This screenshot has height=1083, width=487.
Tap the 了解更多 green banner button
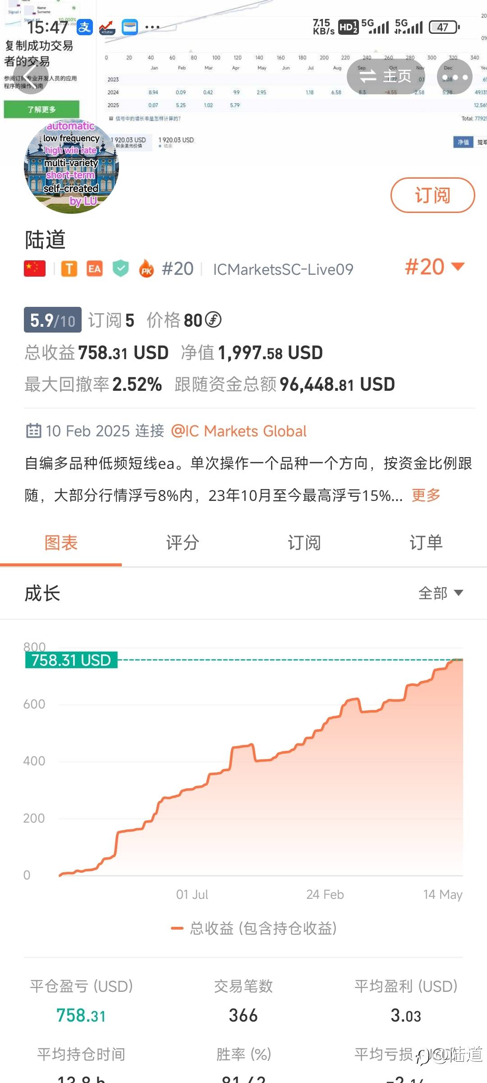coord(41,109)
